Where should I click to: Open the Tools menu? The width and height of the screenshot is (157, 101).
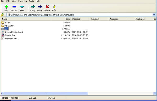[x=31, y=1]
